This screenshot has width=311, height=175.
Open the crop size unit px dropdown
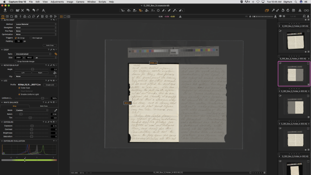coord(45,57)
